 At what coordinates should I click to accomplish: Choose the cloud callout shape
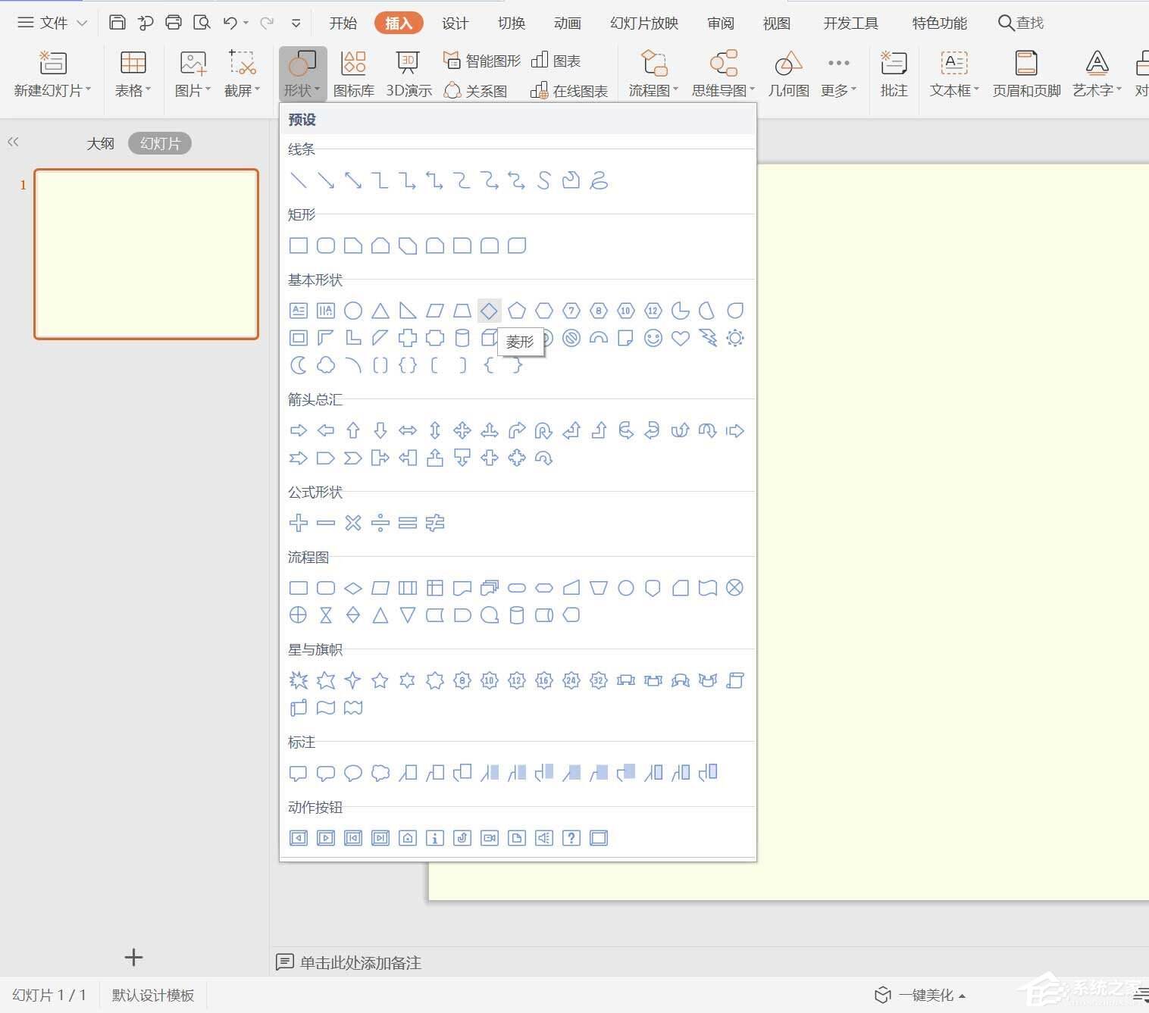380,773
